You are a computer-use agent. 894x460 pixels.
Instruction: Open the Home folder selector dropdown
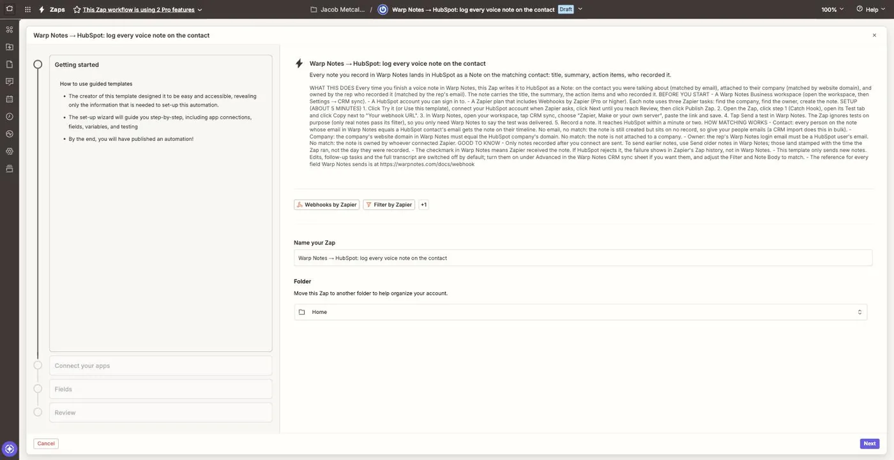pos(580,312)
